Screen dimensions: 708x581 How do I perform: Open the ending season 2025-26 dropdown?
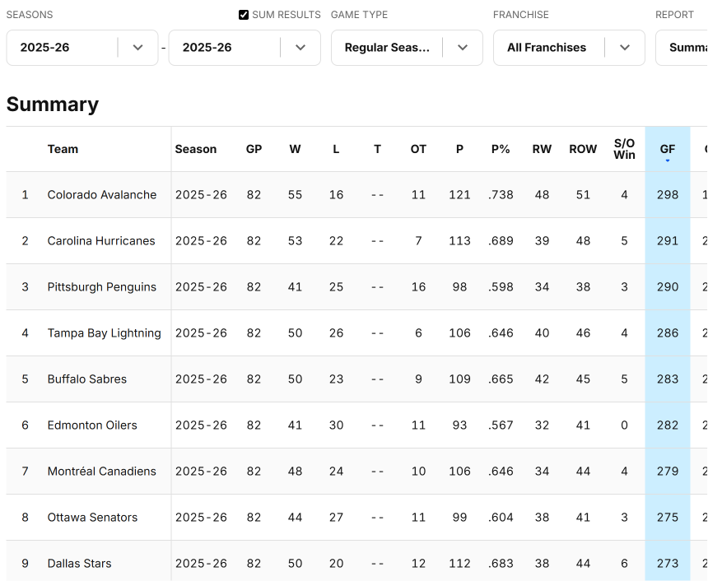point(245,48)
